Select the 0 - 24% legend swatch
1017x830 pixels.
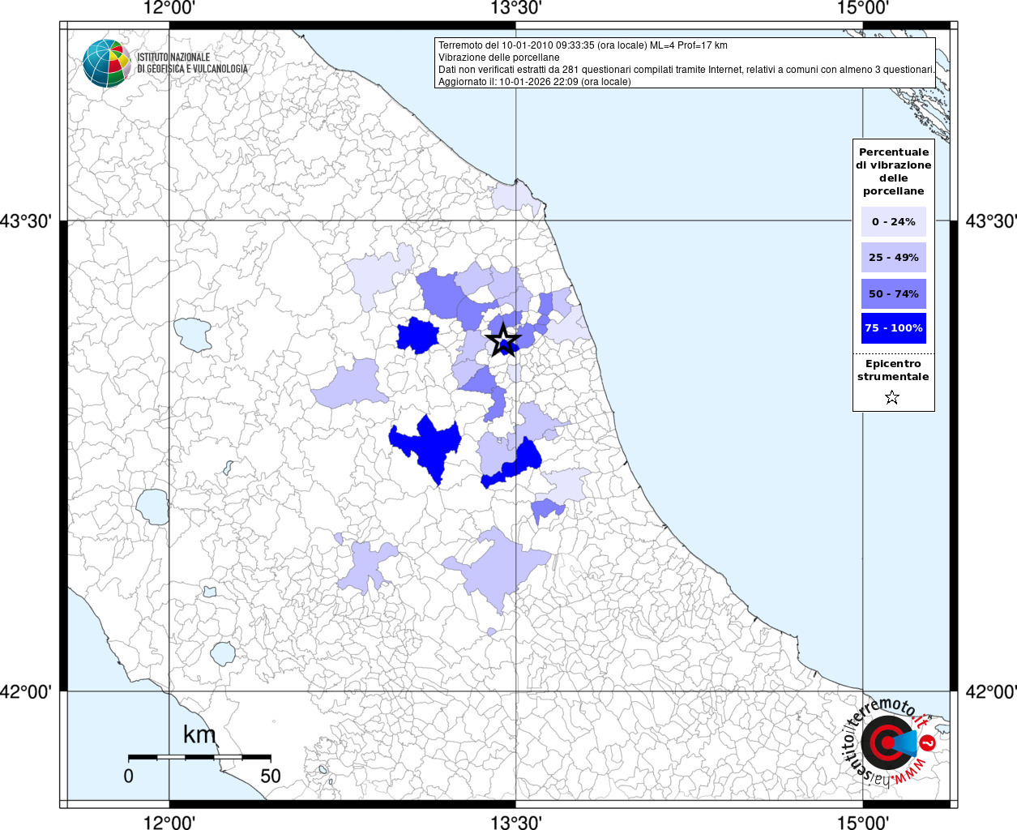893,221
